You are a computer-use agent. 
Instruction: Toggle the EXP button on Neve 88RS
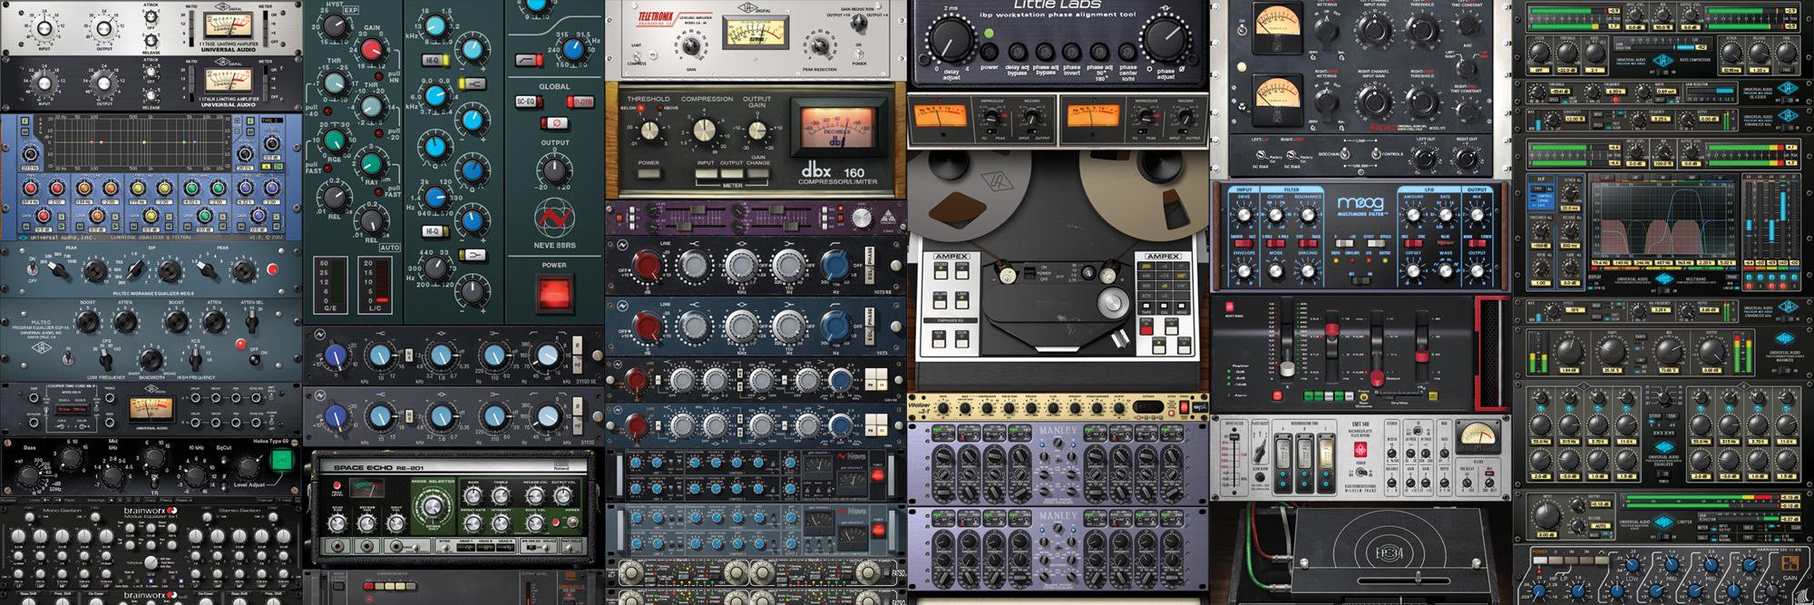tap(351, 11)
